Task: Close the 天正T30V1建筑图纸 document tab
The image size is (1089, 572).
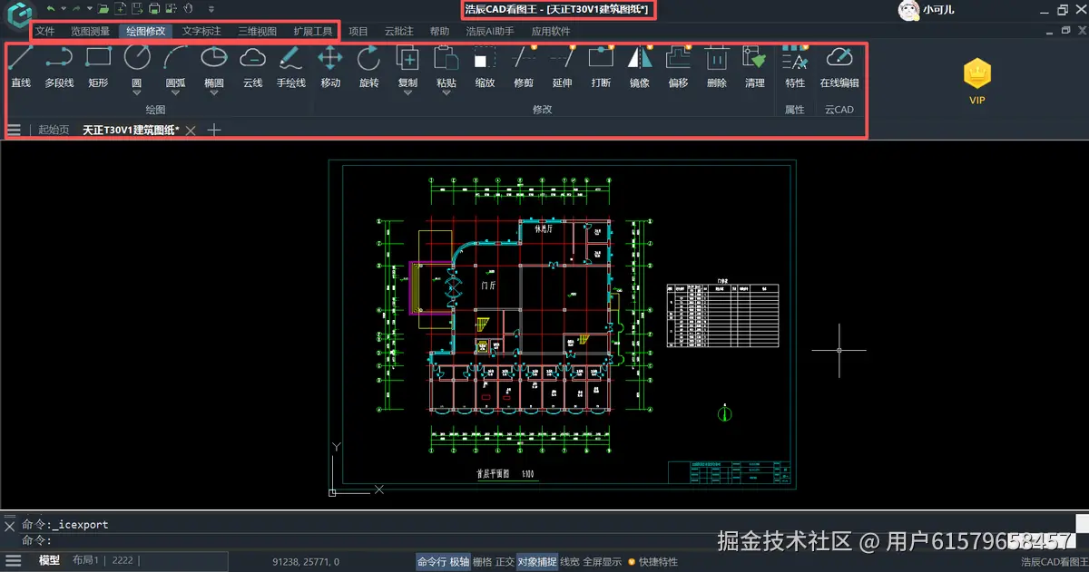Action: (x=191, y=131)
